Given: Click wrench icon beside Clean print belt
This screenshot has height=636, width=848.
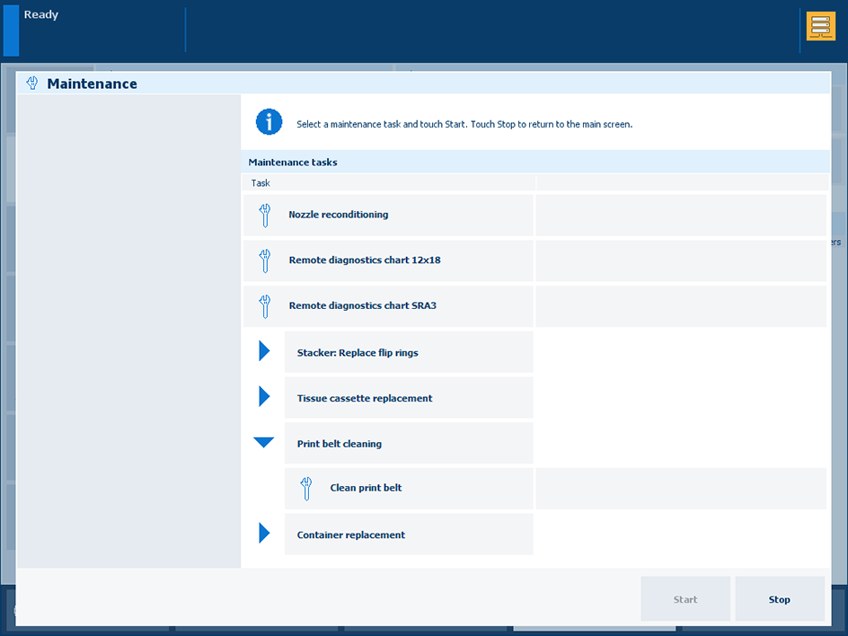Looking at the screenshot, I should coord(306,489).
